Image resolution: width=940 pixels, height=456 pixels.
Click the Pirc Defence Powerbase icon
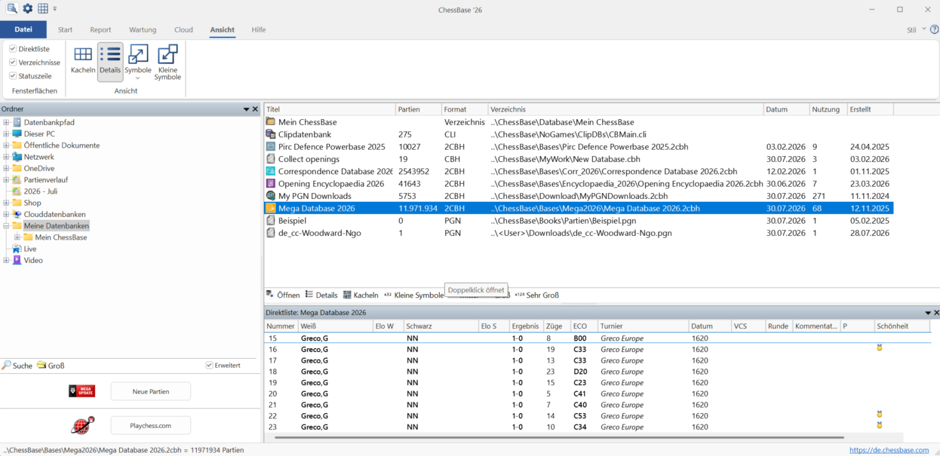tap(271, 147)
